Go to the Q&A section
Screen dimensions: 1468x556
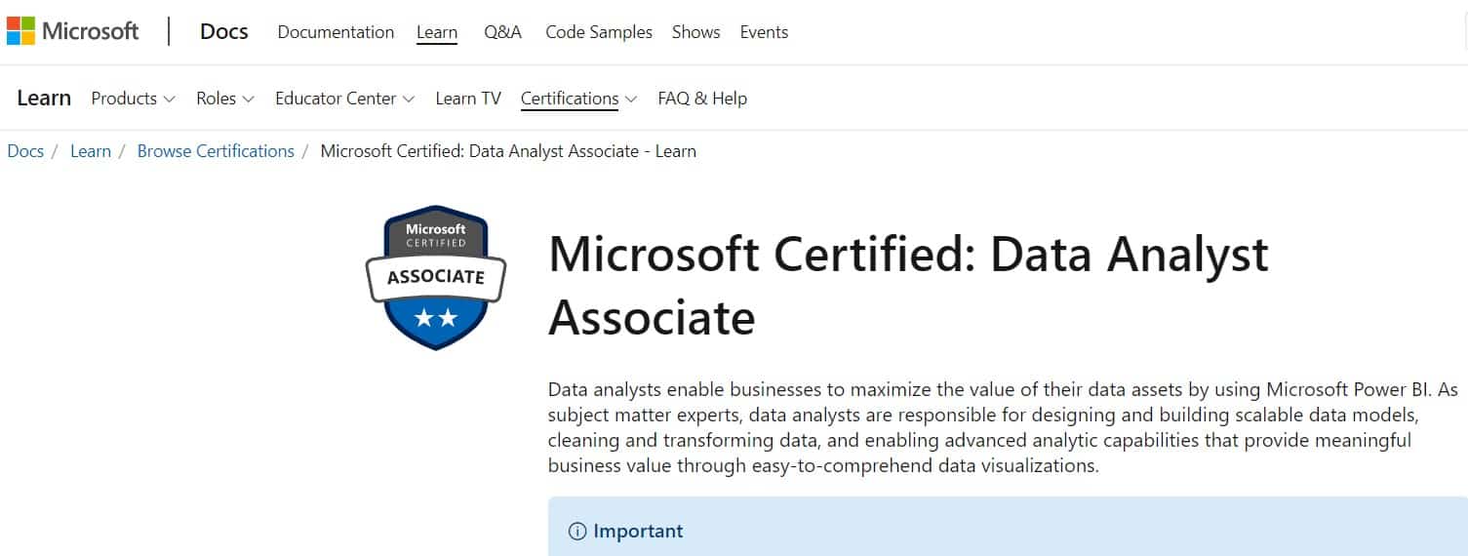pos(502,32)
